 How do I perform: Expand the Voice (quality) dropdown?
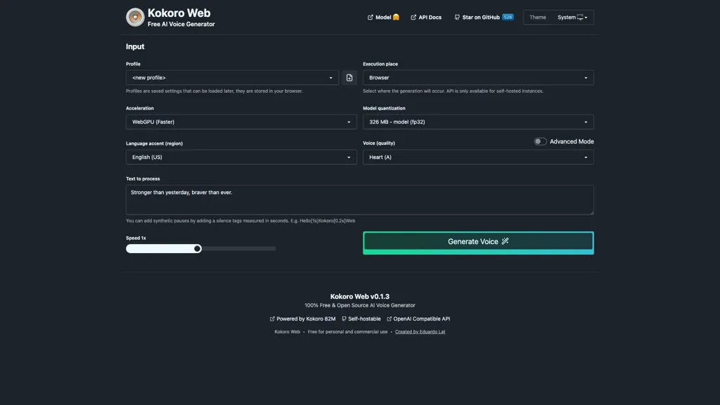(x=478, y=157)
